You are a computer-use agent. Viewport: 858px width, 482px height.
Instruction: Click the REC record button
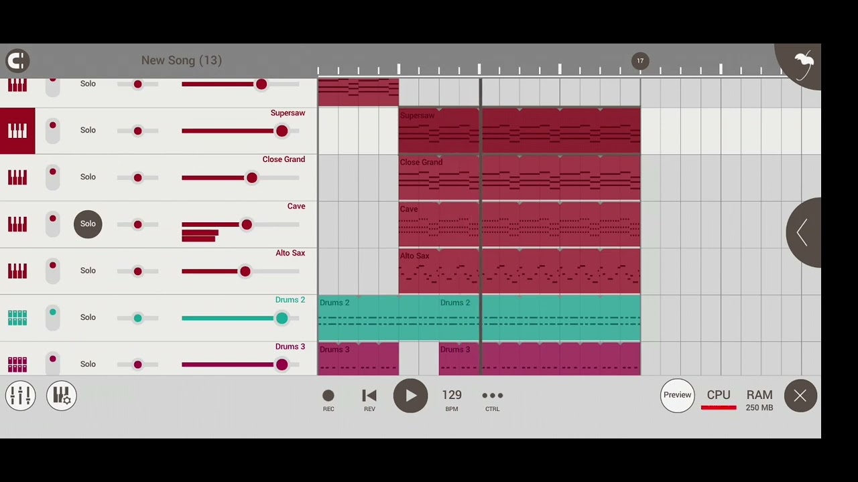(x=328, y=400)
